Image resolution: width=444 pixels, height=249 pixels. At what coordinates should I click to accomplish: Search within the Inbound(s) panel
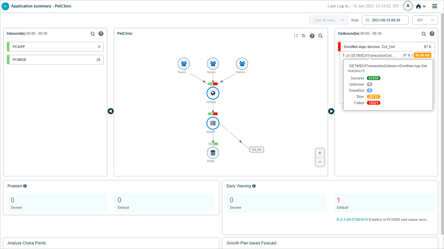[x=93, y=34]
